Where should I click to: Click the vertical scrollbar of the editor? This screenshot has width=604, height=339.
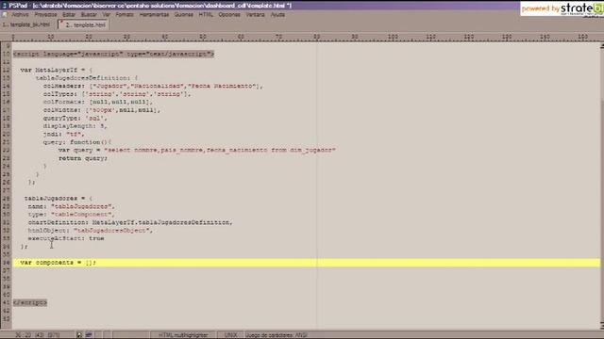[602, 186]
